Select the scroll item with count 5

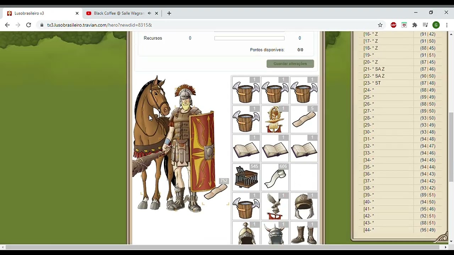(304, 119)
